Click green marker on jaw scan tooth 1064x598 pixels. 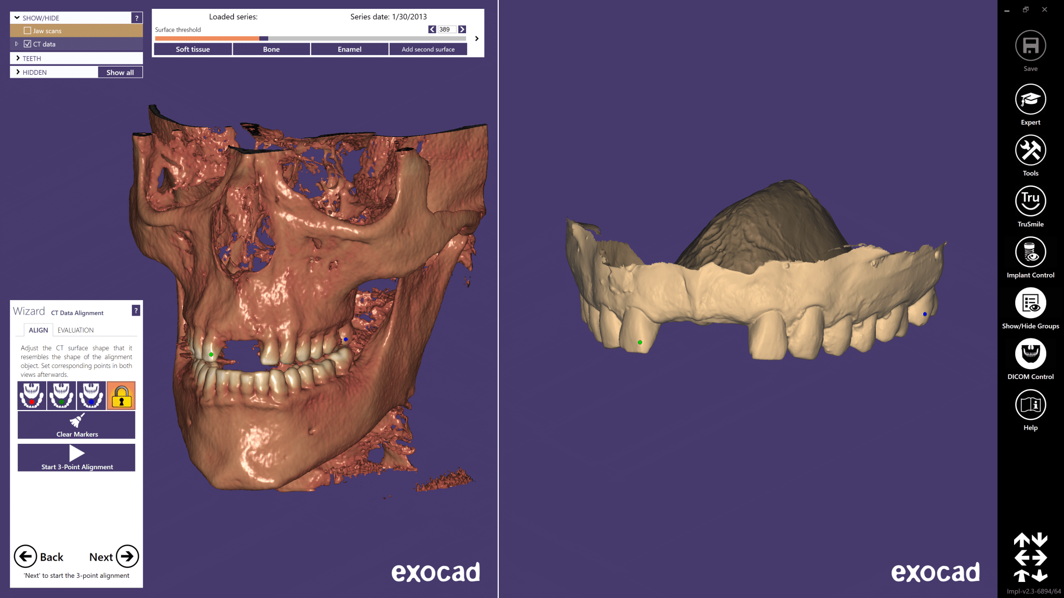(x=640, y=343)
